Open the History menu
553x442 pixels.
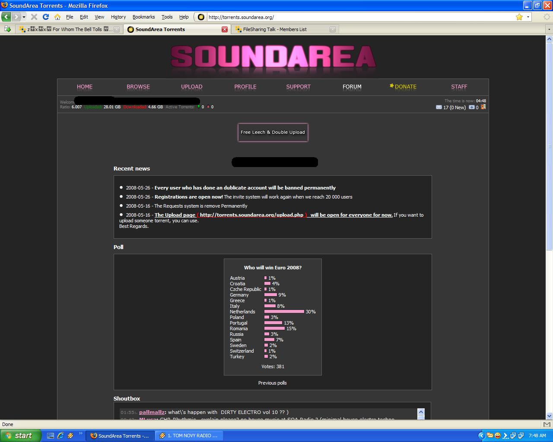tap(118, 17)
